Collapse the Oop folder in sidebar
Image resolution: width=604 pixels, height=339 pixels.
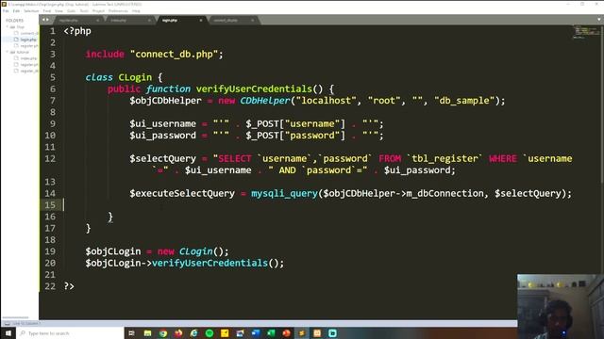click(7, 27)
